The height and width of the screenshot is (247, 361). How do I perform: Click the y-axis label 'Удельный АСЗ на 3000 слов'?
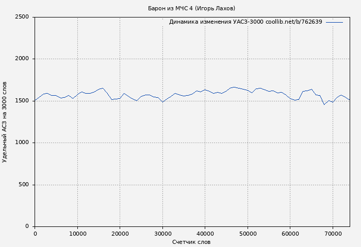[x=5, y=122]
